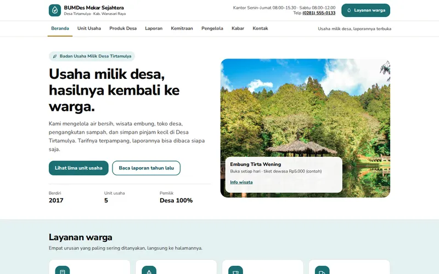The height and width of the screenshot is (274, 439).
Task: Select the Laporan nav item
Action: 154,28
